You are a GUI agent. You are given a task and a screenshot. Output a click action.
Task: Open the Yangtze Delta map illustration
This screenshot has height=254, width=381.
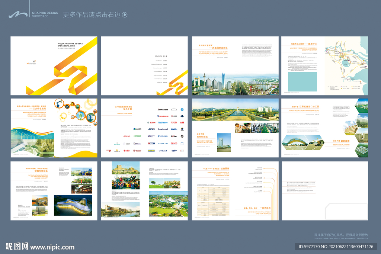coord(346,65)
